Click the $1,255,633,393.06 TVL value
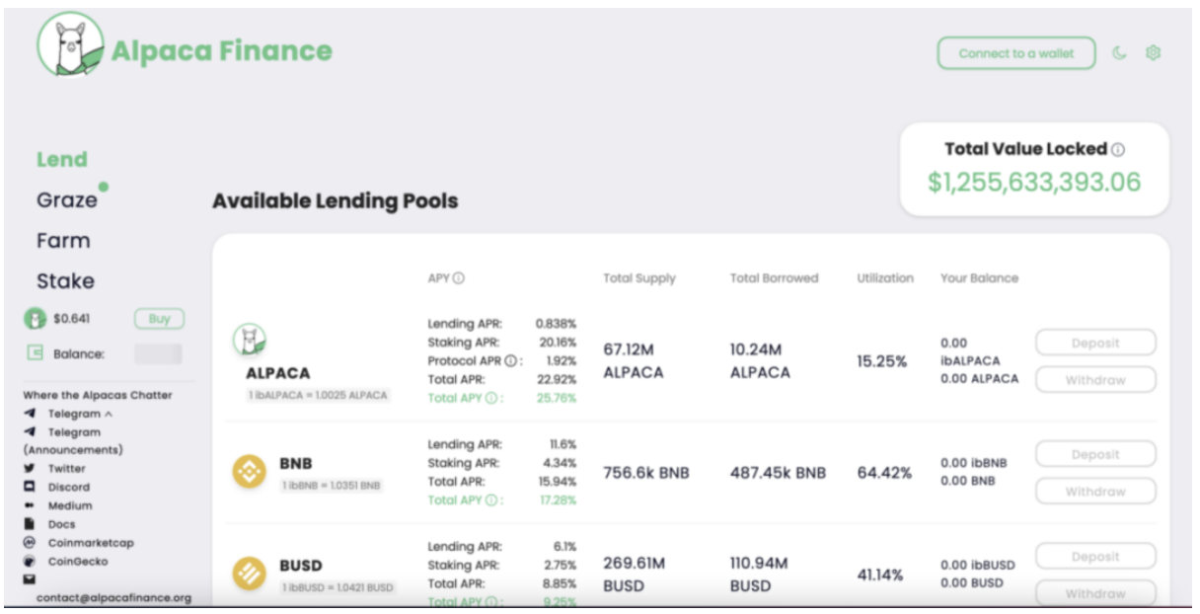Image resolution: width=1200 pixels, height=614 pixels. pos(1034,183)
